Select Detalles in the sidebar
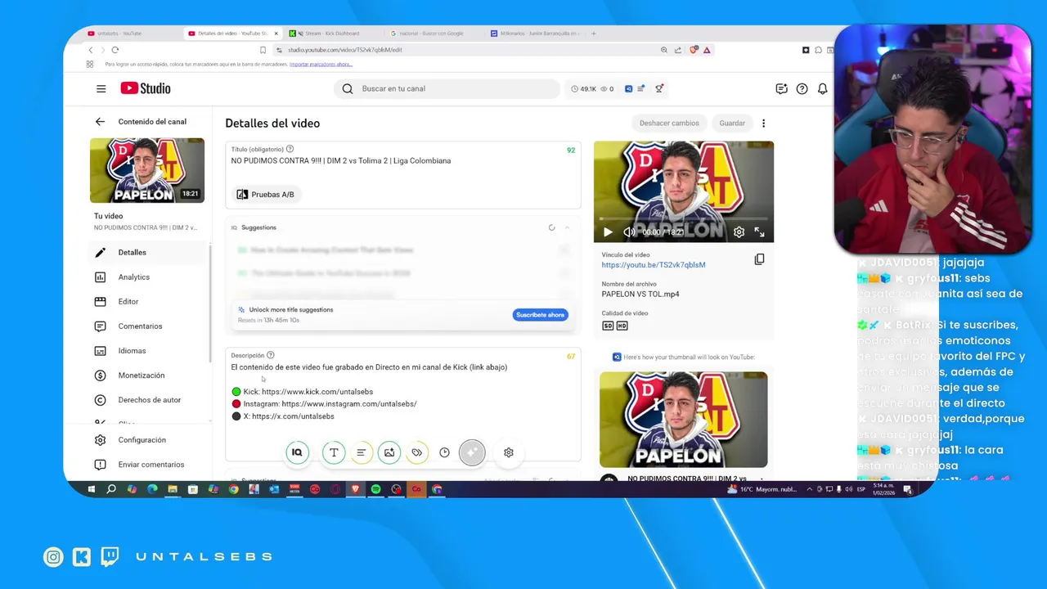Screen dimensions: 1047x589 (149, 252)
